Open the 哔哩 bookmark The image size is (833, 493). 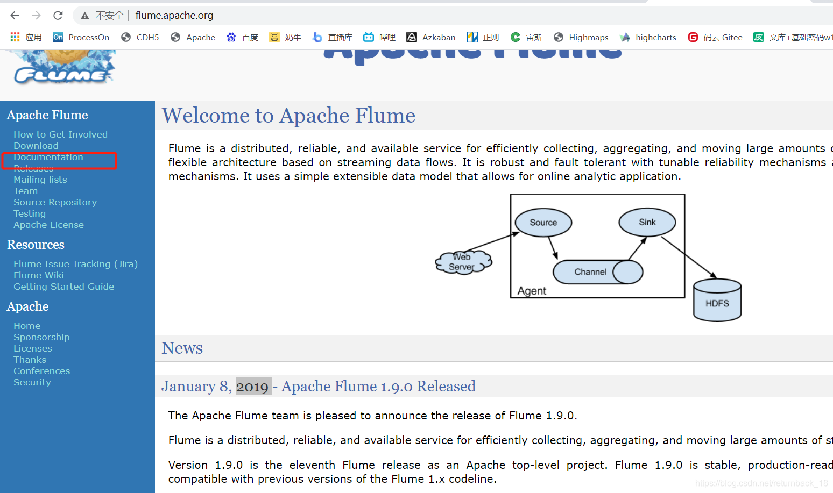pos(379,37)
